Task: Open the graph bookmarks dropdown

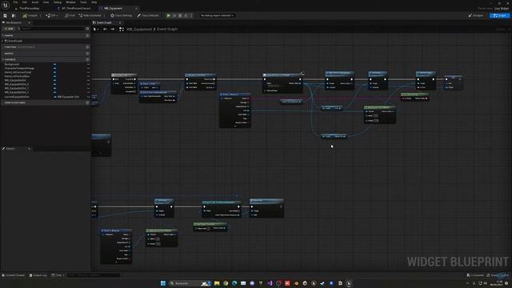Action: [96, 29]
